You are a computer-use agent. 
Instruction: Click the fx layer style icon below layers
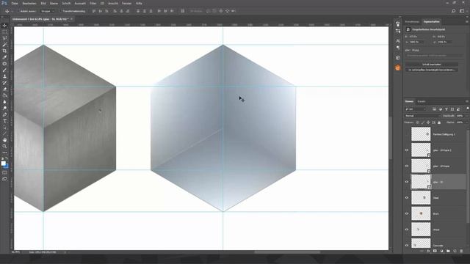pyautogui.click(x=428, y=251)
